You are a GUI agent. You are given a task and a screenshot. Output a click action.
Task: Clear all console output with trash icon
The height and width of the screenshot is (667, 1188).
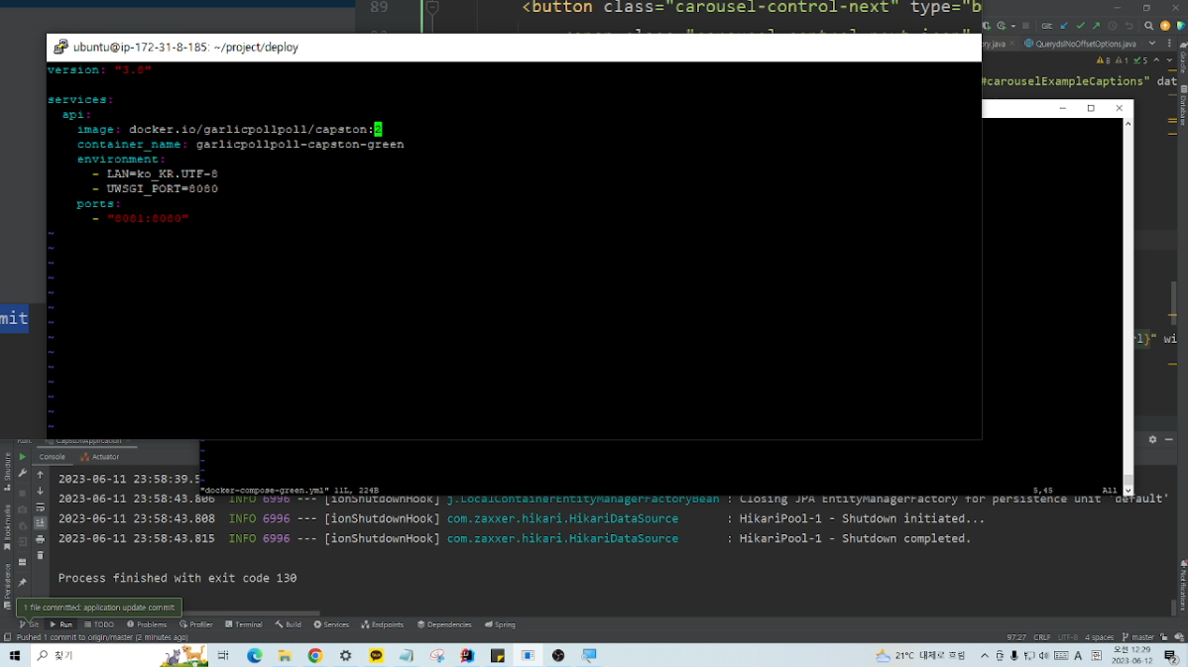tap(40, 556)
